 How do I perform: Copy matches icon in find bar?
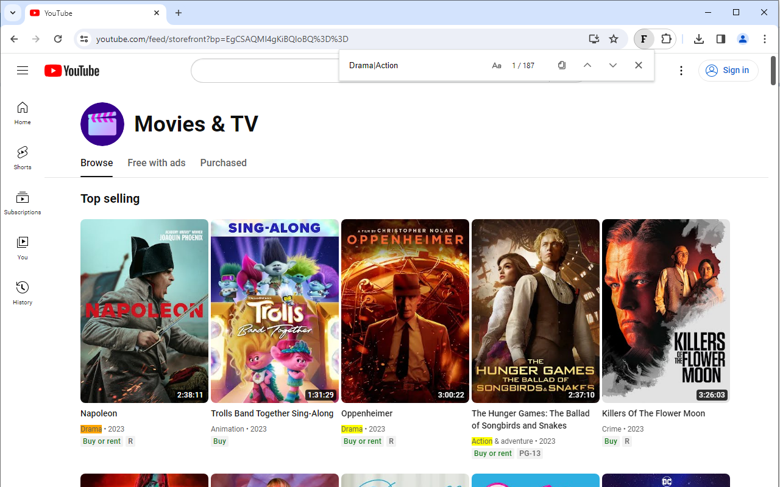pos(562,65)
